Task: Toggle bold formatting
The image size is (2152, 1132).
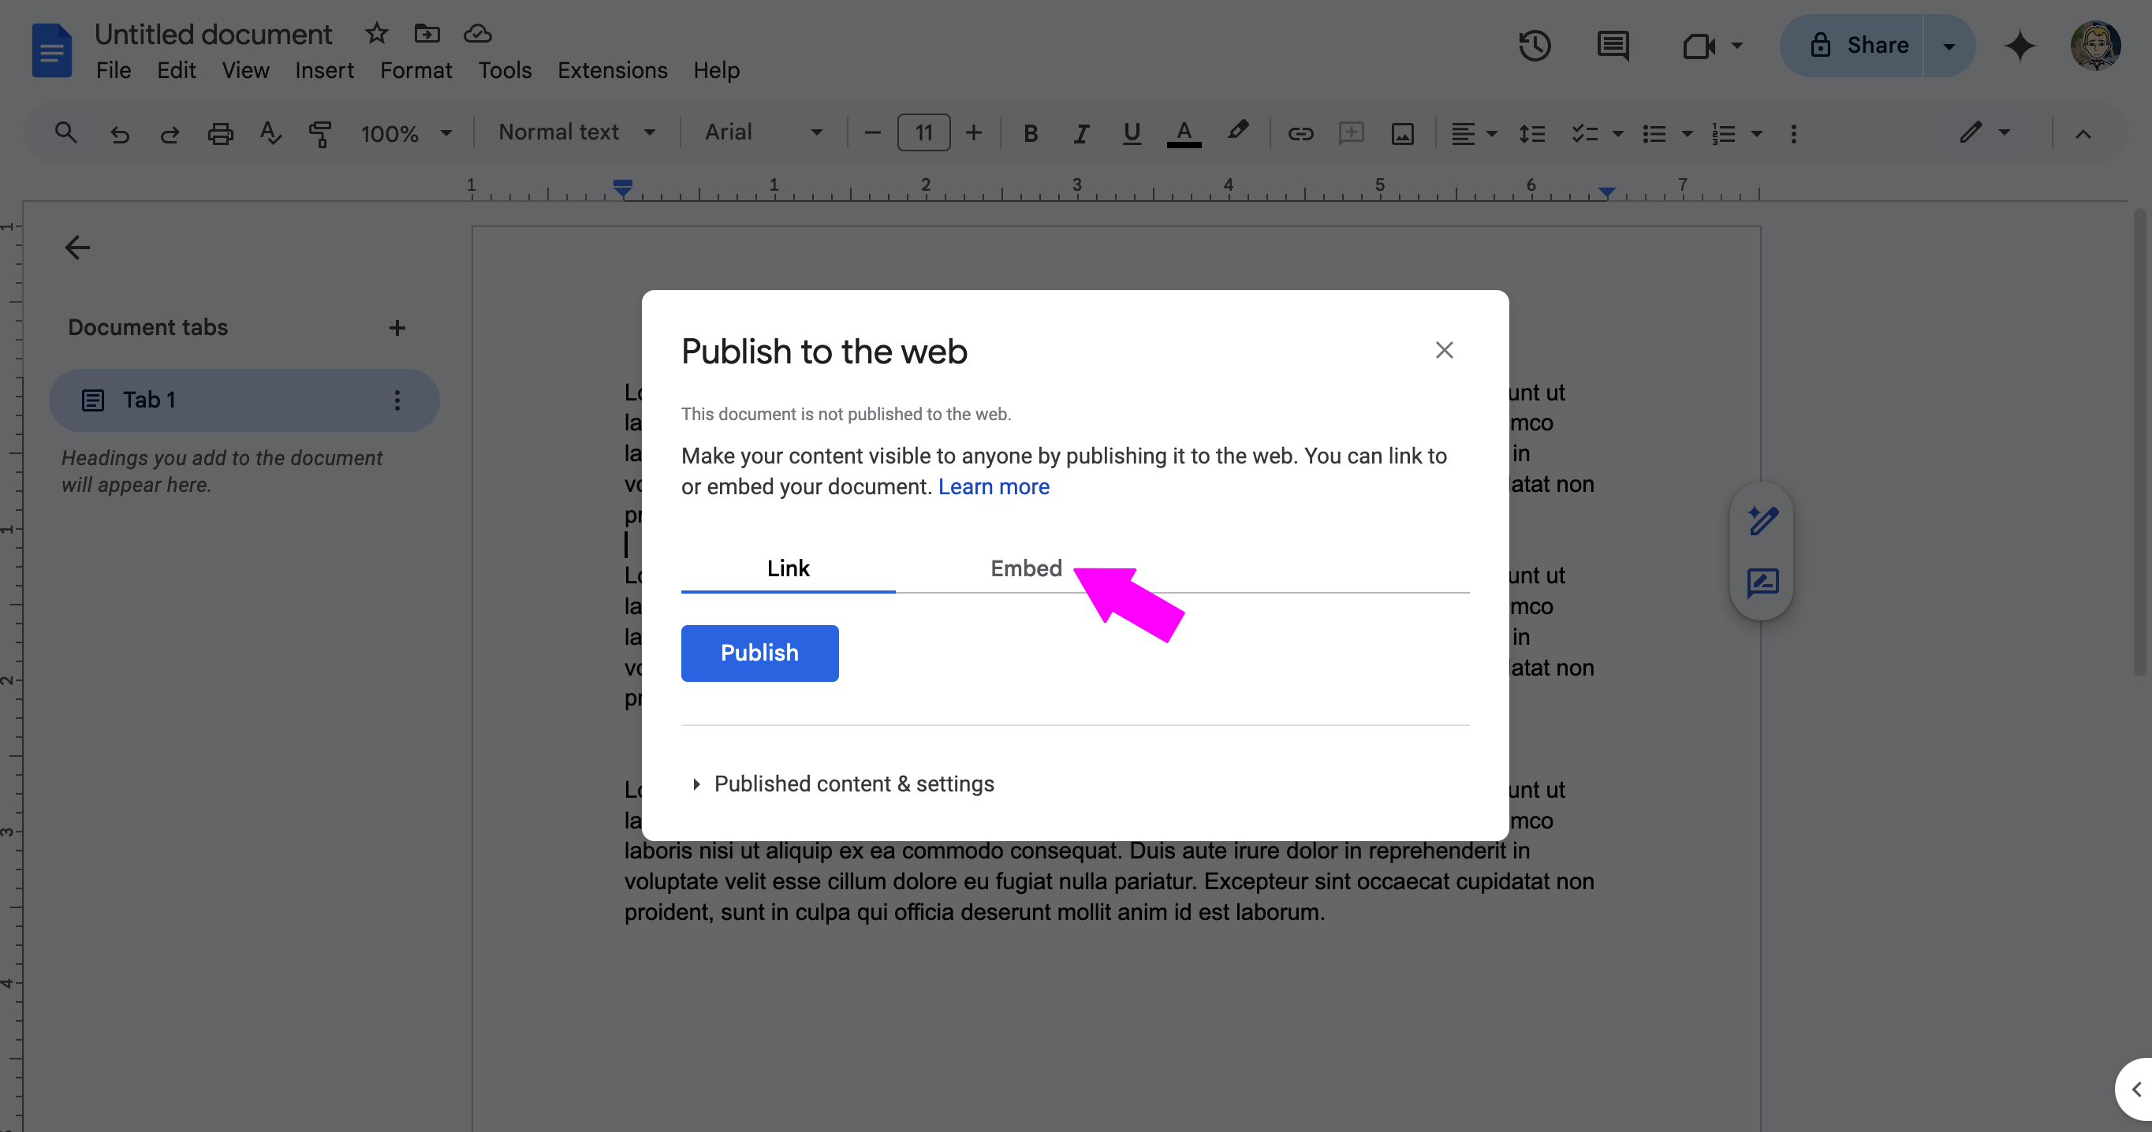Action: [1031, 134]
